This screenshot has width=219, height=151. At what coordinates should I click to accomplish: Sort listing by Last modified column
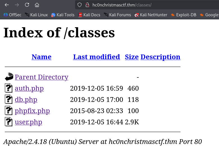[x=96, y=57]
